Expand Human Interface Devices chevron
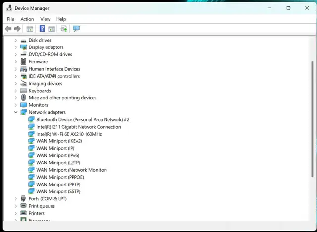Image resolution: width=317 pixels, height=232 pixels. pos(15,69)
